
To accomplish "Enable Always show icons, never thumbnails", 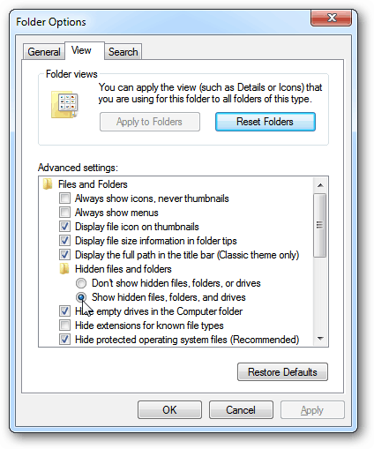I will 64,198.
